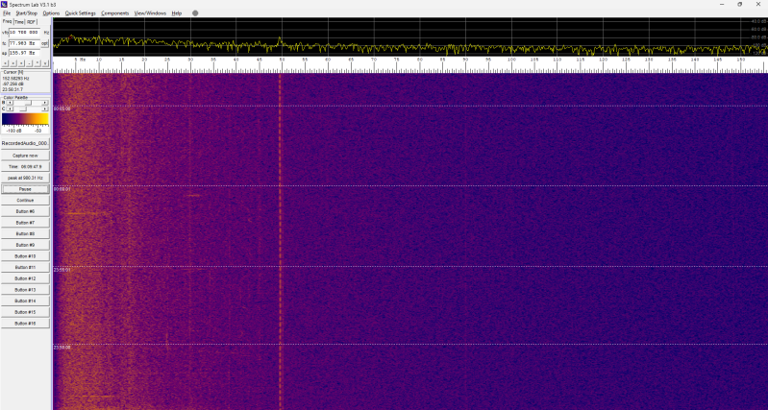Click the opt button beside fc

click(44, 43)
